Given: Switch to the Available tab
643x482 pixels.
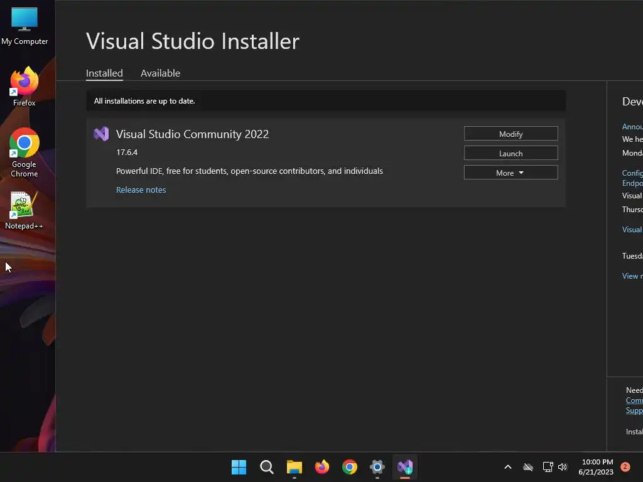Looking at the screenshot, I should [x=160, y=73].
